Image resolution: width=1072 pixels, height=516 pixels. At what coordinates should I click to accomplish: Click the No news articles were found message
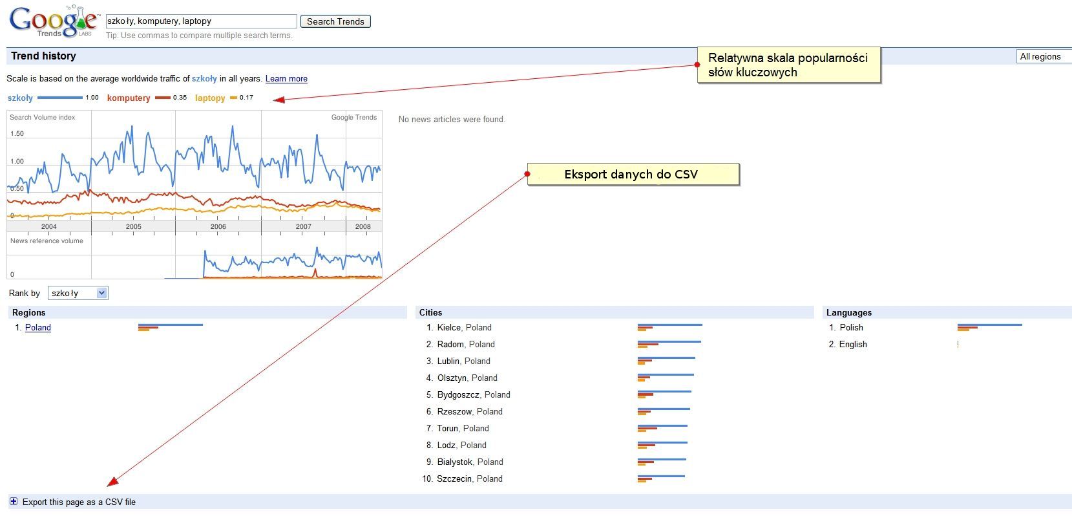452,120
